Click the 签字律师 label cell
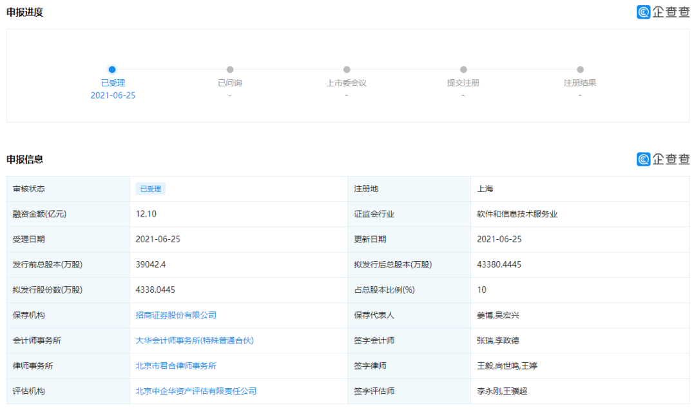696x410 pixels. [409, 366]
